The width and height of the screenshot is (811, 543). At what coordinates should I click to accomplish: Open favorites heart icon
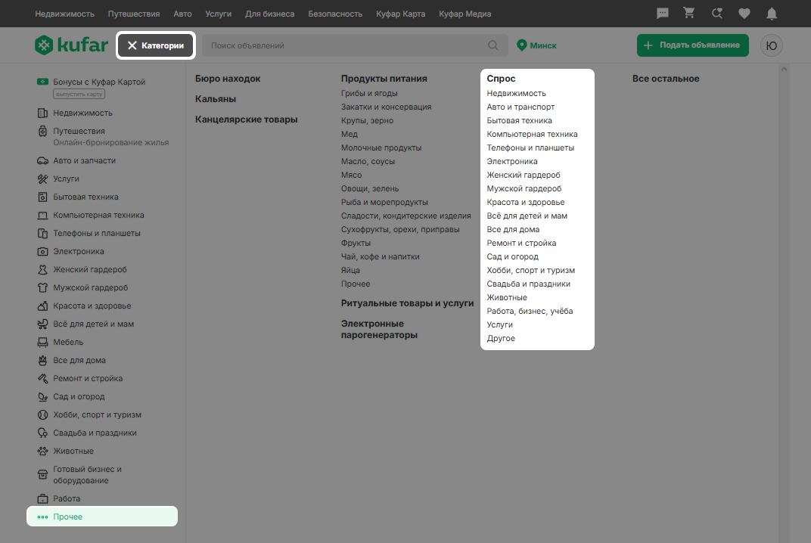click(x=744, y=14)
